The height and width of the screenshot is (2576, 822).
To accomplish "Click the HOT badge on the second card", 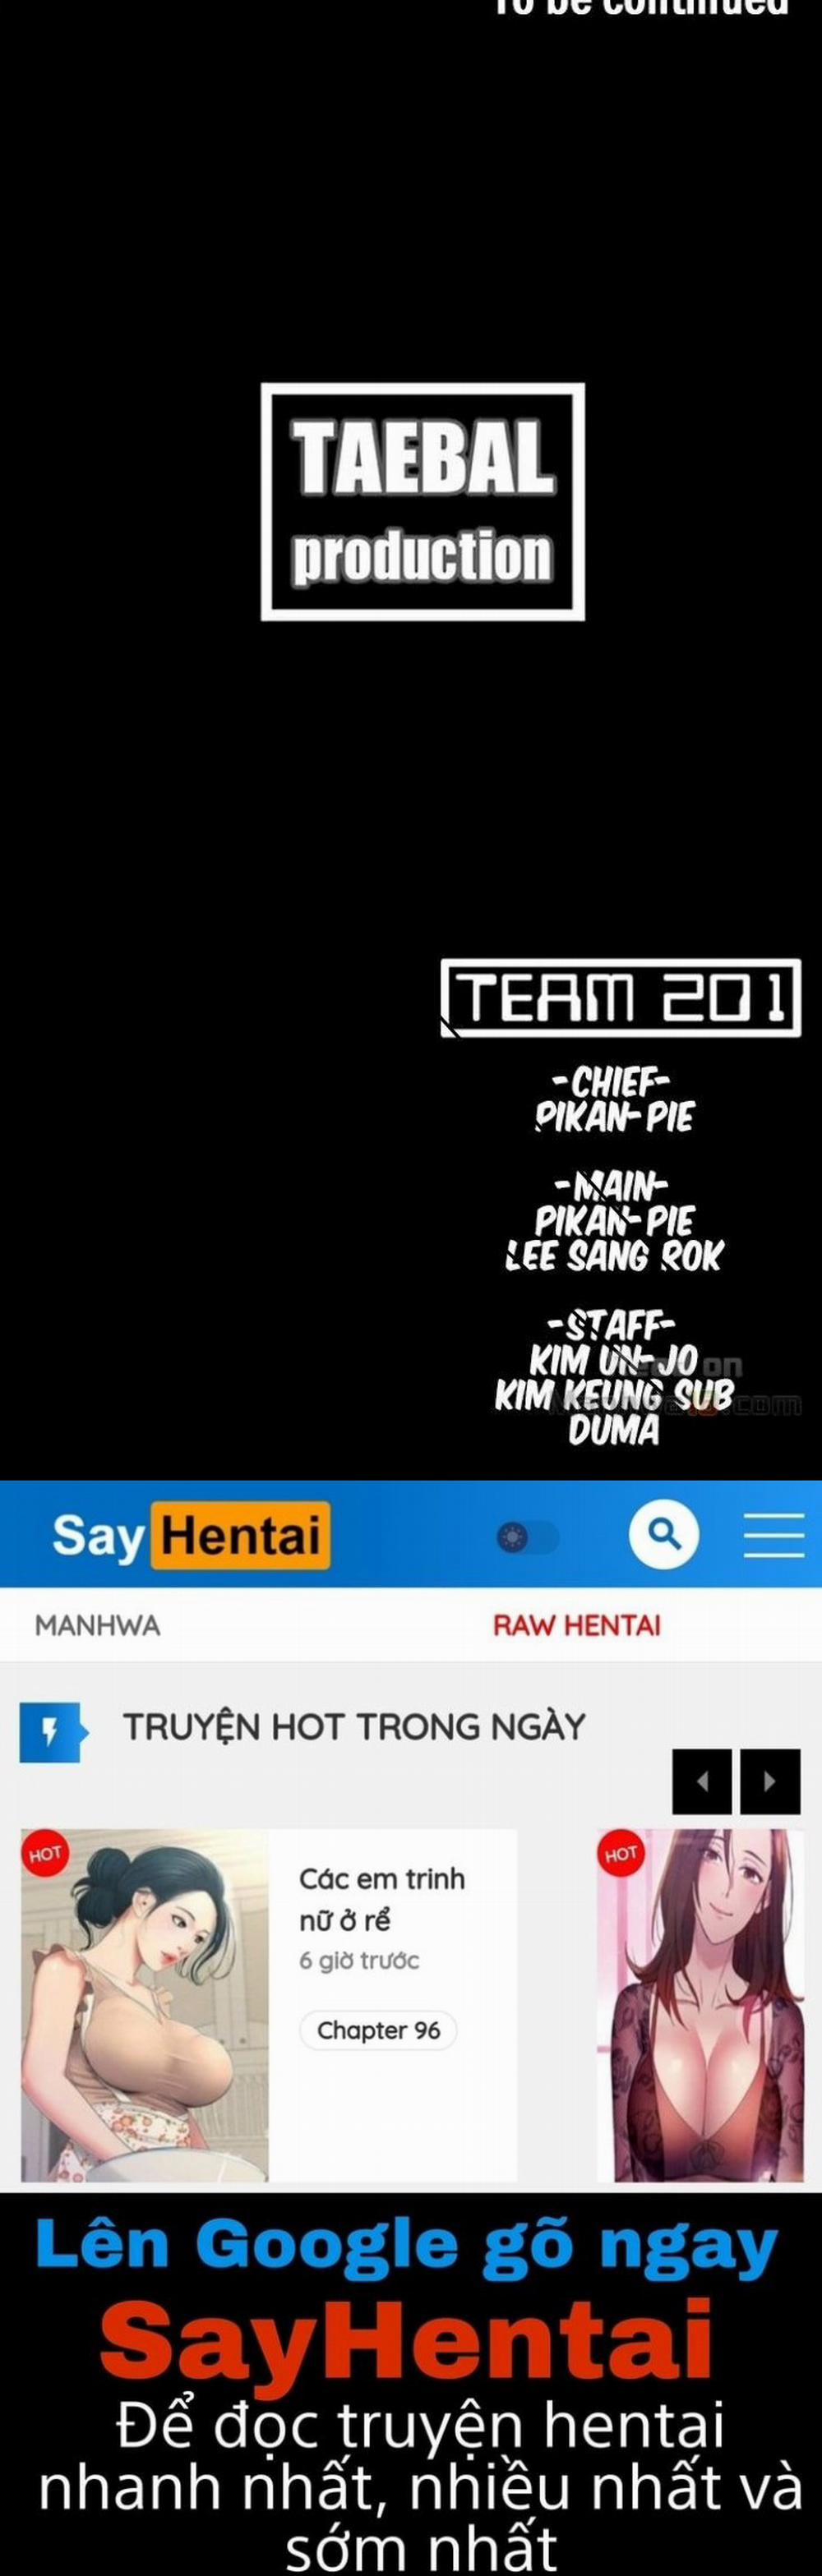I will [620, 1854].
